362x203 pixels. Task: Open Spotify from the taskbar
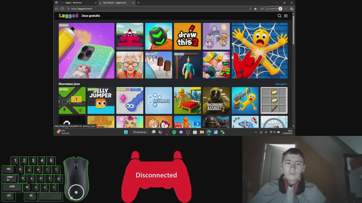click(x=174, y=132)
